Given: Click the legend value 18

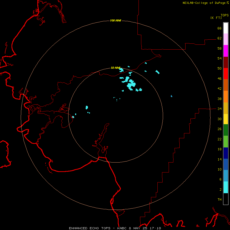Looking at the screenshot, I should pos(220,149).
